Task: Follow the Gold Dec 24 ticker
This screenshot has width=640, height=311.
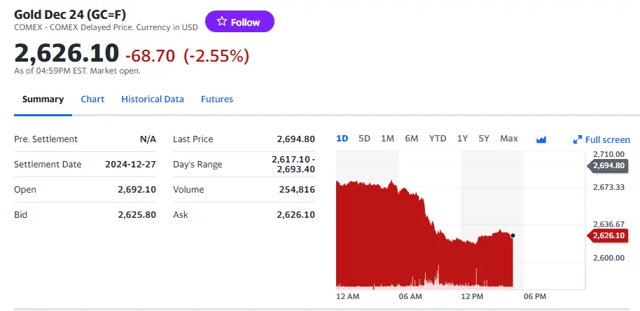Action: tap(239, 22)
